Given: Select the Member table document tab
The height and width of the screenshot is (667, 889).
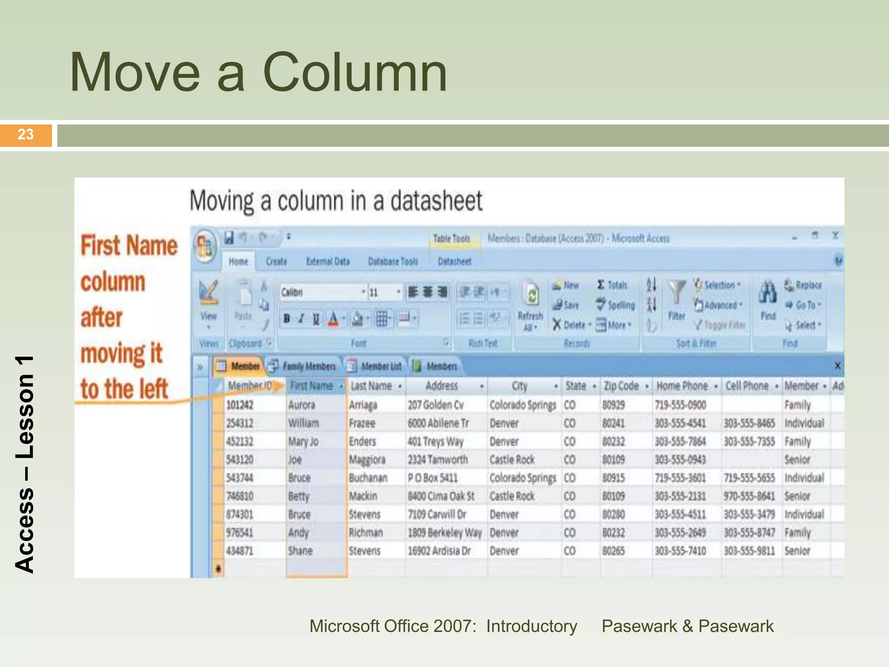Looking at the screenshot, I should (239, 367).
